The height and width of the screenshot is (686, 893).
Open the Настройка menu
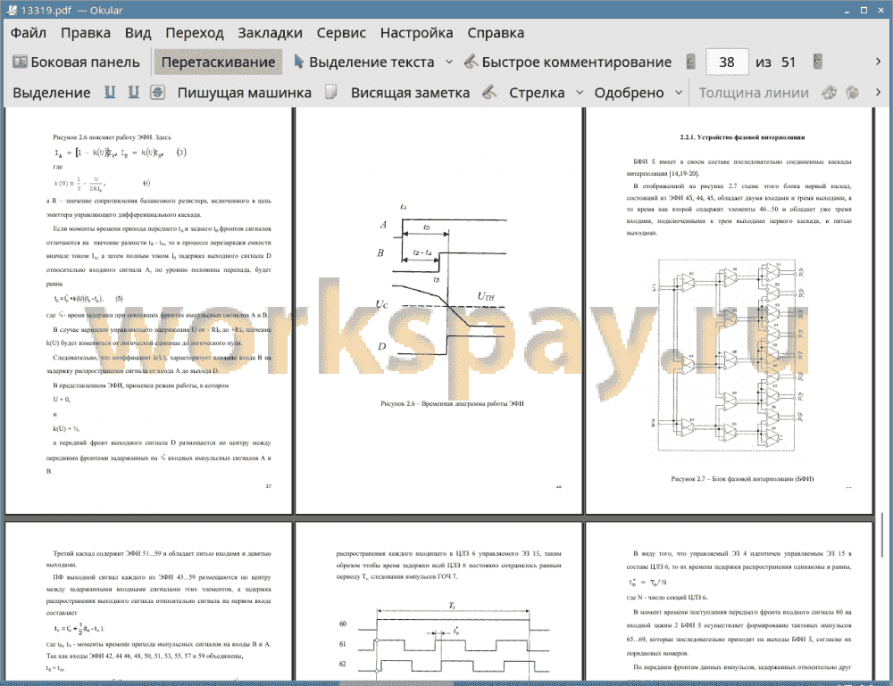416,33
